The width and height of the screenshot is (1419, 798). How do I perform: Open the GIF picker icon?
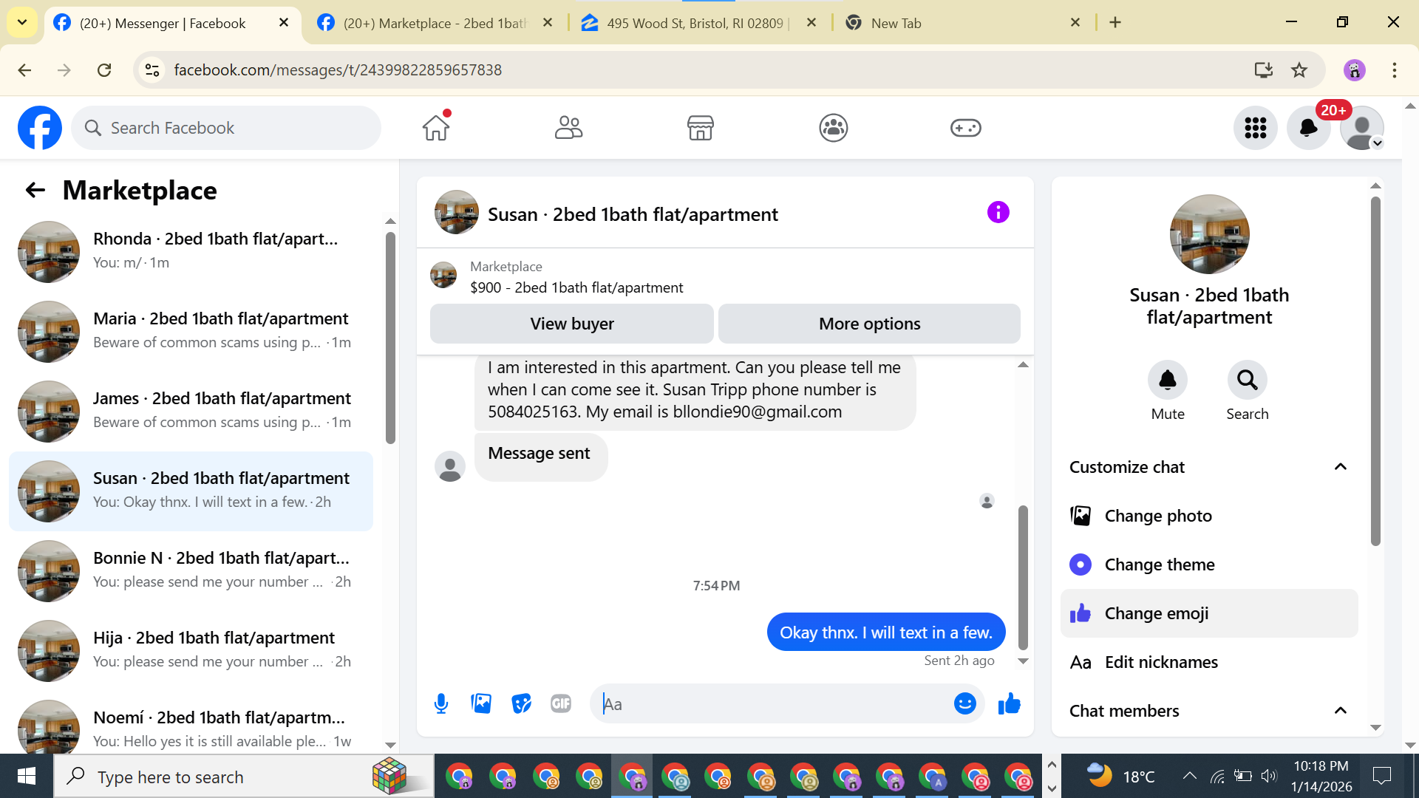click(x=561, y=703)
